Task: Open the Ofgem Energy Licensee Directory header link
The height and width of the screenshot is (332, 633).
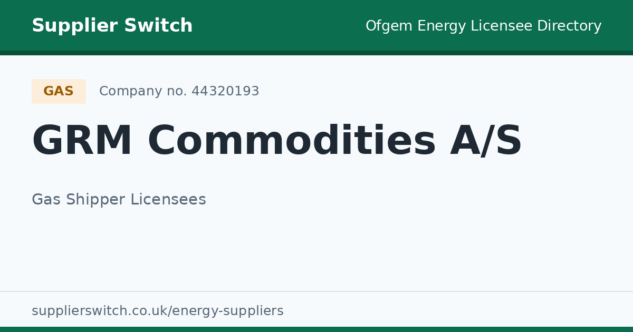Action: (x=483, y=26)
